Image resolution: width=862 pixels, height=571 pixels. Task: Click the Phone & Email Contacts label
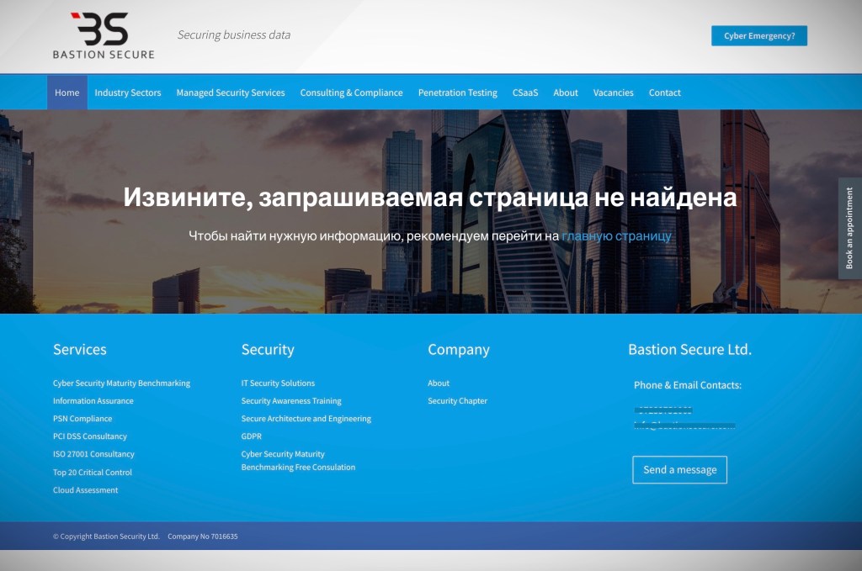(x=687, y=385)
